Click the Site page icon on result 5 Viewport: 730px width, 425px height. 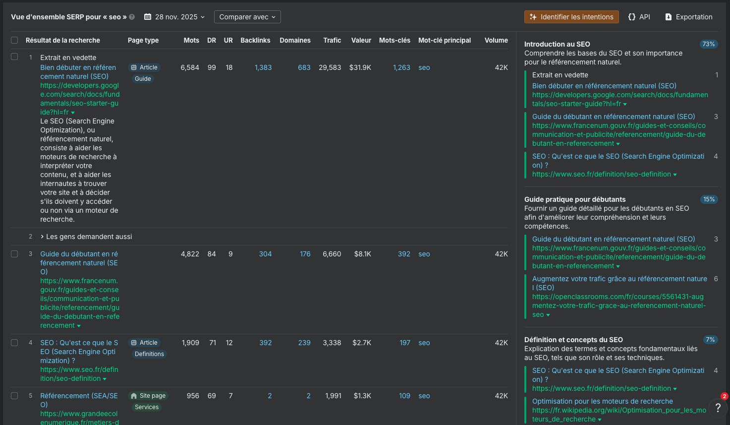coord(134,395)
